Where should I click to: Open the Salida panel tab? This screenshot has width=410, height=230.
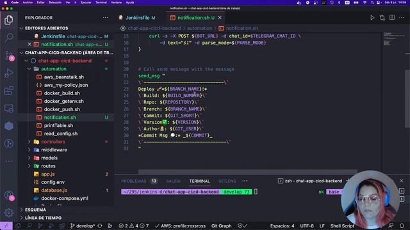click(x=174, y=181)
